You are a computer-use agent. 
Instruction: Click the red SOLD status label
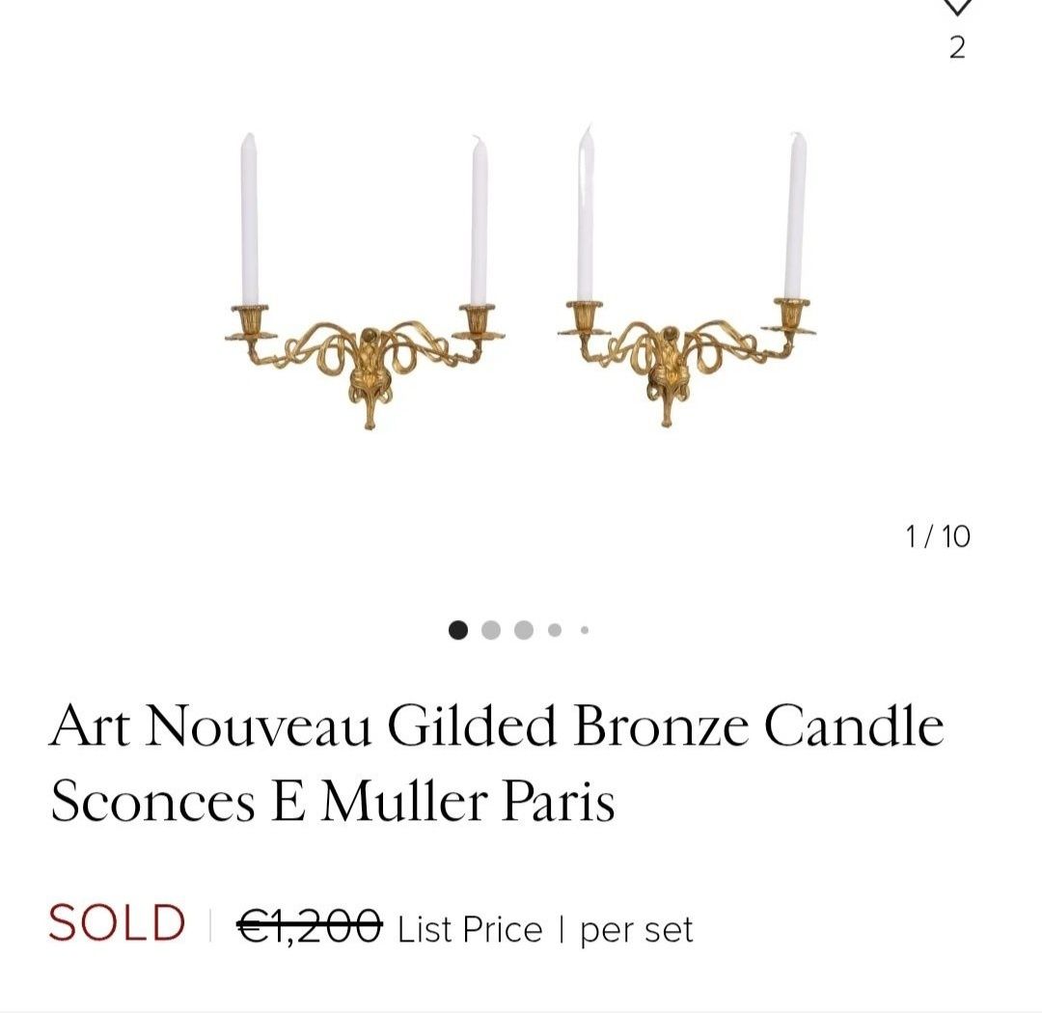(117, 922)
